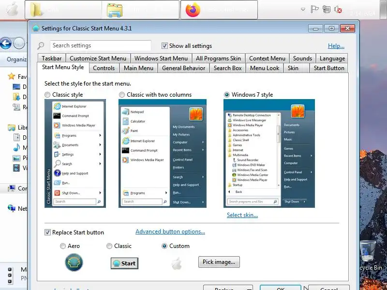Select the Libraries icon in Explorer sidebar

point(11,128)
